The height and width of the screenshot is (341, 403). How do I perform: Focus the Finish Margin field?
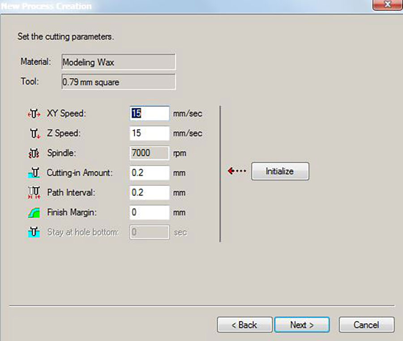150,213
